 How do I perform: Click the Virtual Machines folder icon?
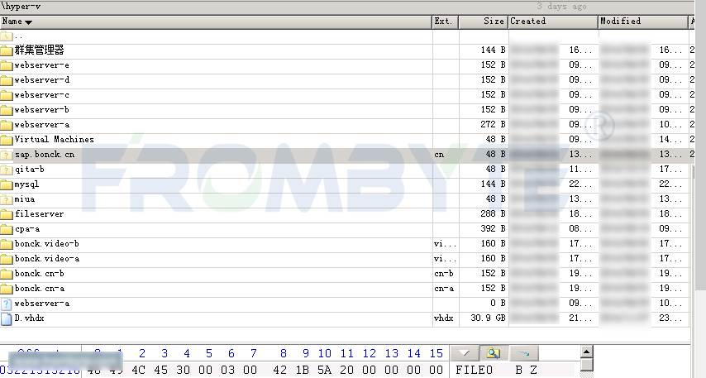pyautogui.click(x=7, y=140)
